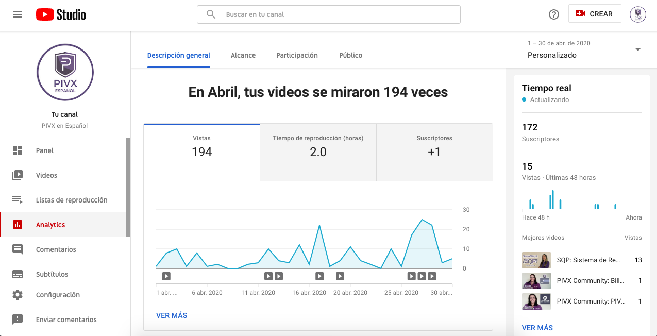The height and width of the screenshot is (336, 657).
Task: Open the account avatar menu
Action: (638, 14)
